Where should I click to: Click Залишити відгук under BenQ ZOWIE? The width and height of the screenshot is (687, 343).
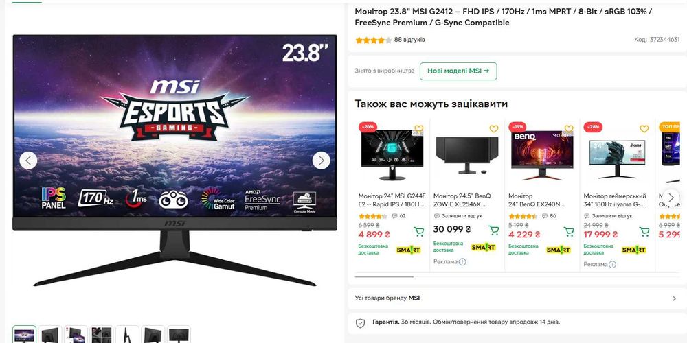pyautogui.click(x=462, y=215)
